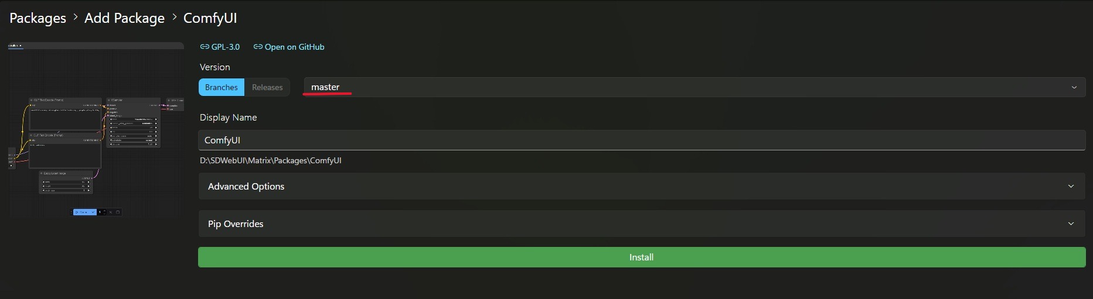Click the GPL-3.0 license link icon
Image resolution: width=1093 pixels, height=299 pixels.
point(205,47)
